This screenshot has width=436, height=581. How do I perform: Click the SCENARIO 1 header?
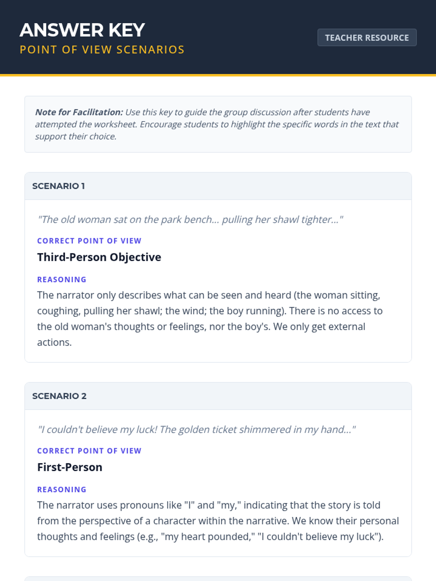[x=218, y=186]
